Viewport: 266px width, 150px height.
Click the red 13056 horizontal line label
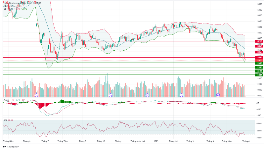coord(259,57)
